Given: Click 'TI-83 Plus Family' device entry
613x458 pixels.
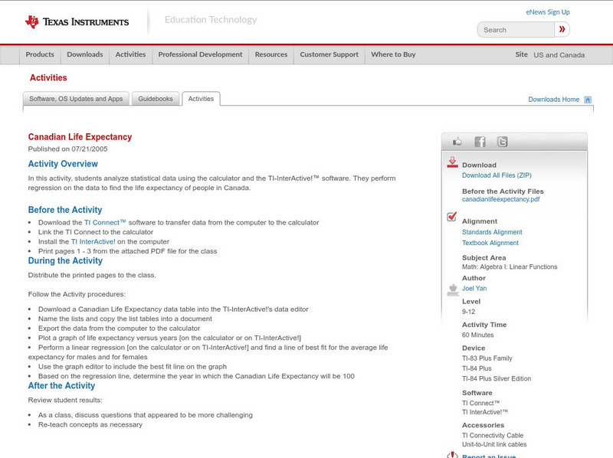Looking at the screenshot, I should click(487, 358).
